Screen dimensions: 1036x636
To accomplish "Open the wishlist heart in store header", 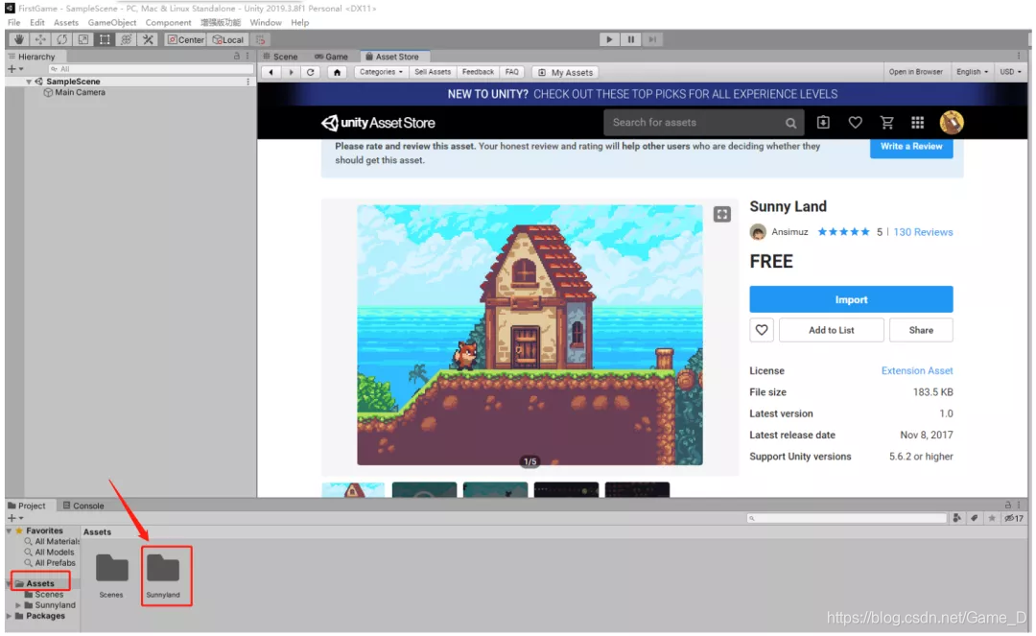I will click(855, 123).
